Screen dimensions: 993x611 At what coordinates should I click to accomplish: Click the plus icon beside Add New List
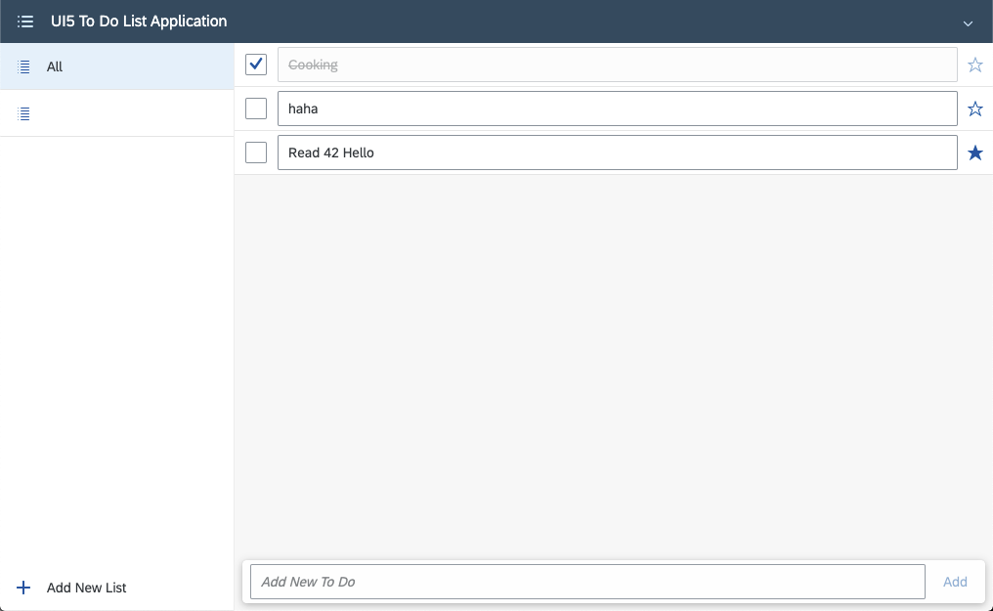[22, 588]
